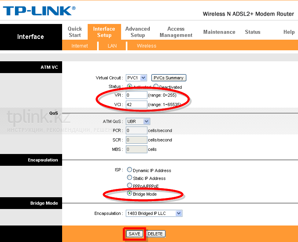Select the Deactivated status radio button
This screenshot has height=242, width=298.
(x=156, y=86)
